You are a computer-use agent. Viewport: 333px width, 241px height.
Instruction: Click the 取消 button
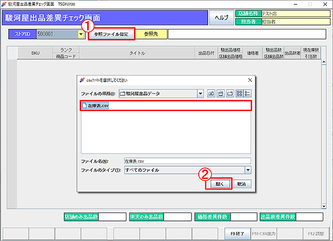click(241, 184)
